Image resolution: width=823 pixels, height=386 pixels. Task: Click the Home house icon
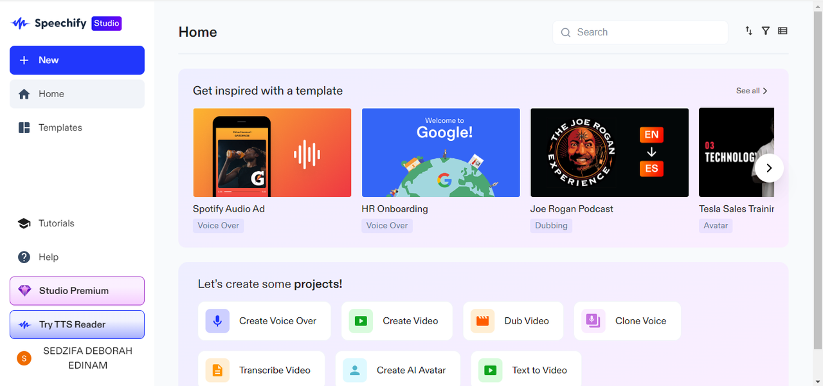tap(24, 94)
